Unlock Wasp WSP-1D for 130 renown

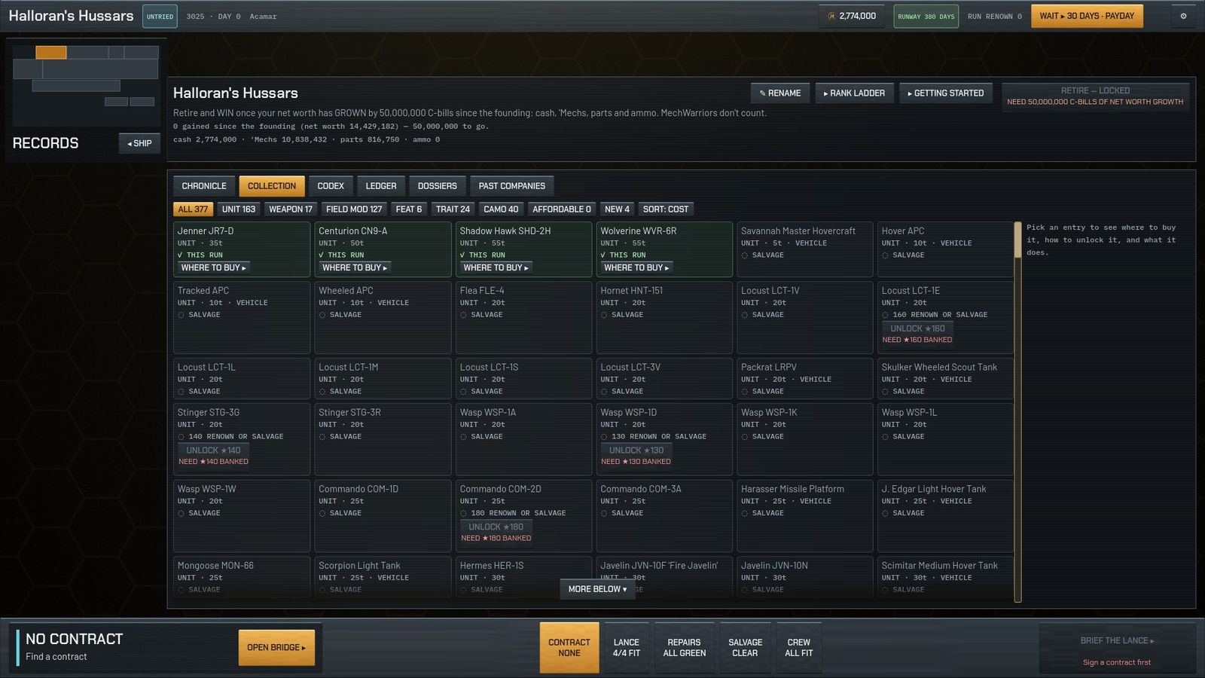click(x=636, y=450)
